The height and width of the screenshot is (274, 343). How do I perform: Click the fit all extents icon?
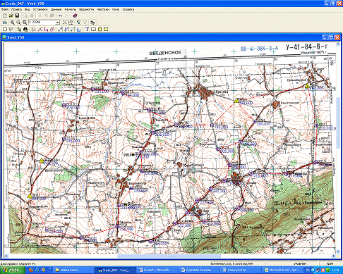64,23
